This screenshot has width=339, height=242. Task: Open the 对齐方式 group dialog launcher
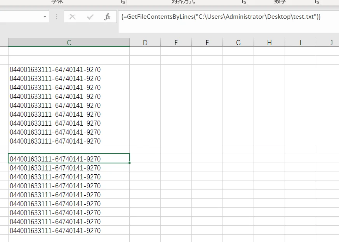(244, 2)
